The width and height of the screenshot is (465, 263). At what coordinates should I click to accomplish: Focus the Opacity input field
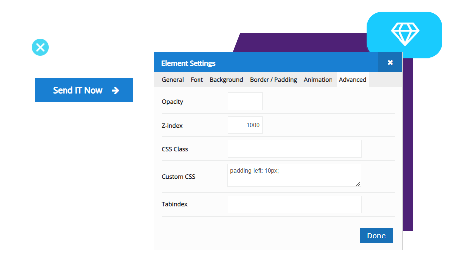point(245,101)
